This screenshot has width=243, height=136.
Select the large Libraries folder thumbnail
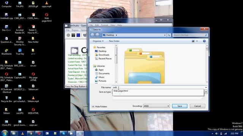click(144, 66)
